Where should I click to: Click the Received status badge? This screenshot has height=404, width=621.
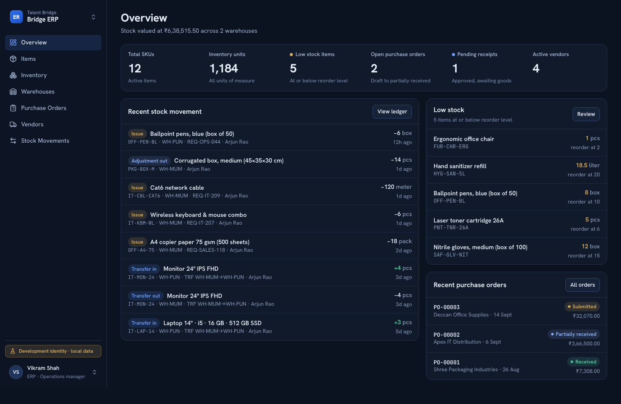[583, 362]
